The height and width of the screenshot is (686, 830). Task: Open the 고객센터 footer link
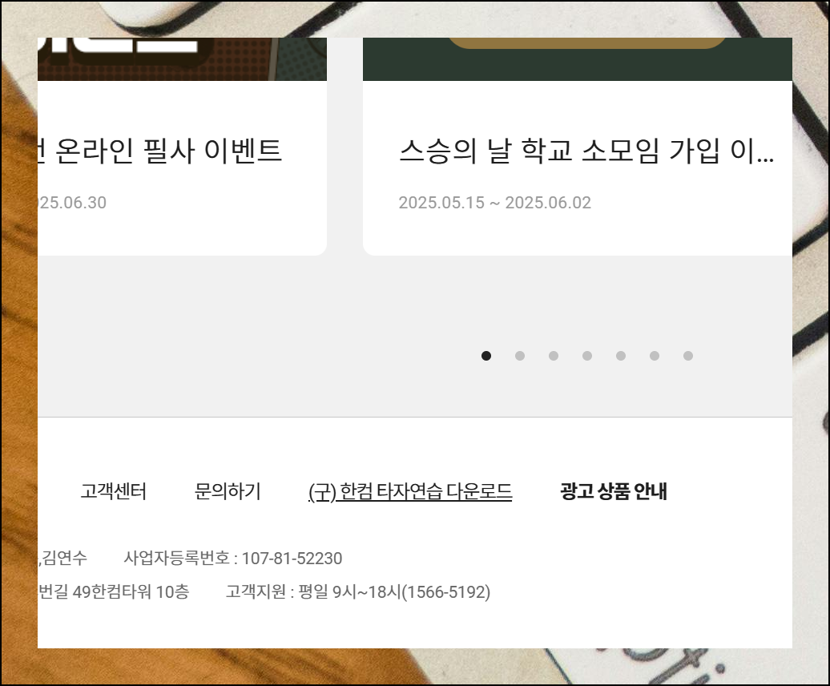coord(113,491)
